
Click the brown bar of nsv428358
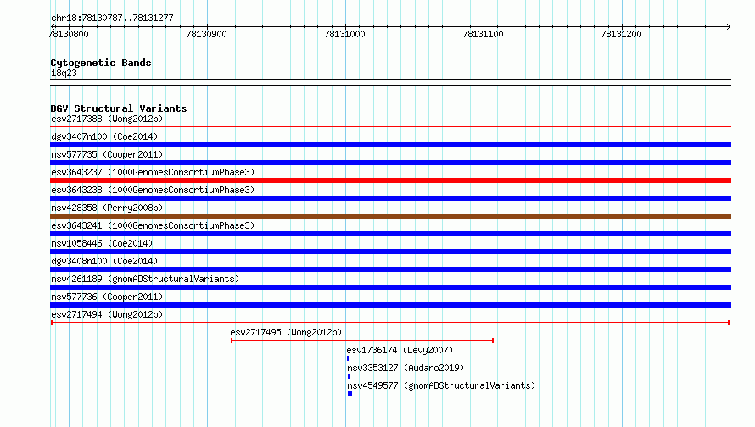390,216
